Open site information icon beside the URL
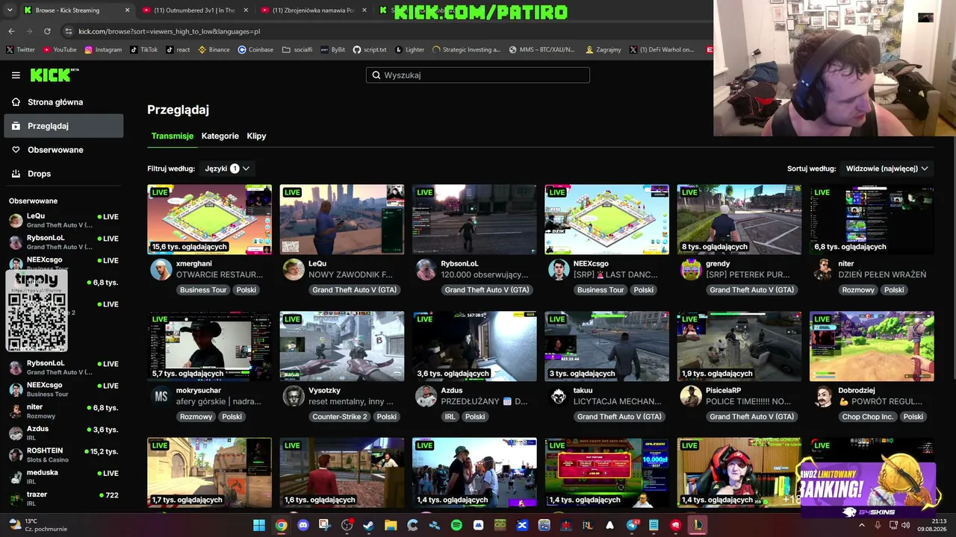This screenshot has width=956, height=537. [69, 31]
